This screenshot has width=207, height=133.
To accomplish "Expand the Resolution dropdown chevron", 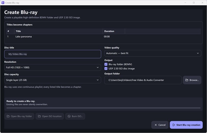I will 98,67.
